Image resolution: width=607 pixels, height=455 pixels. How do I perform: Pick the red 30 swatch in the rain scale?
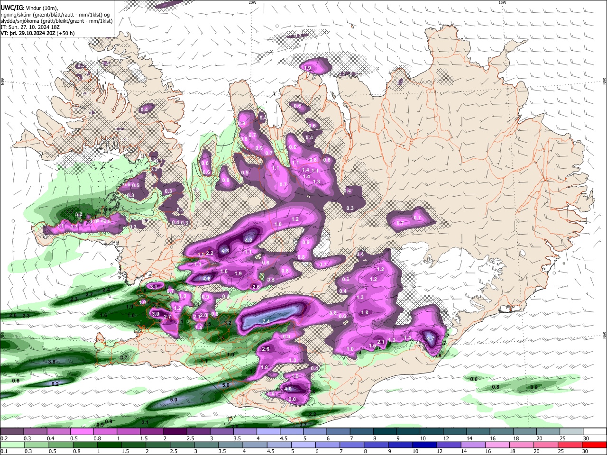pyautogui.click(x=594, y=445)
